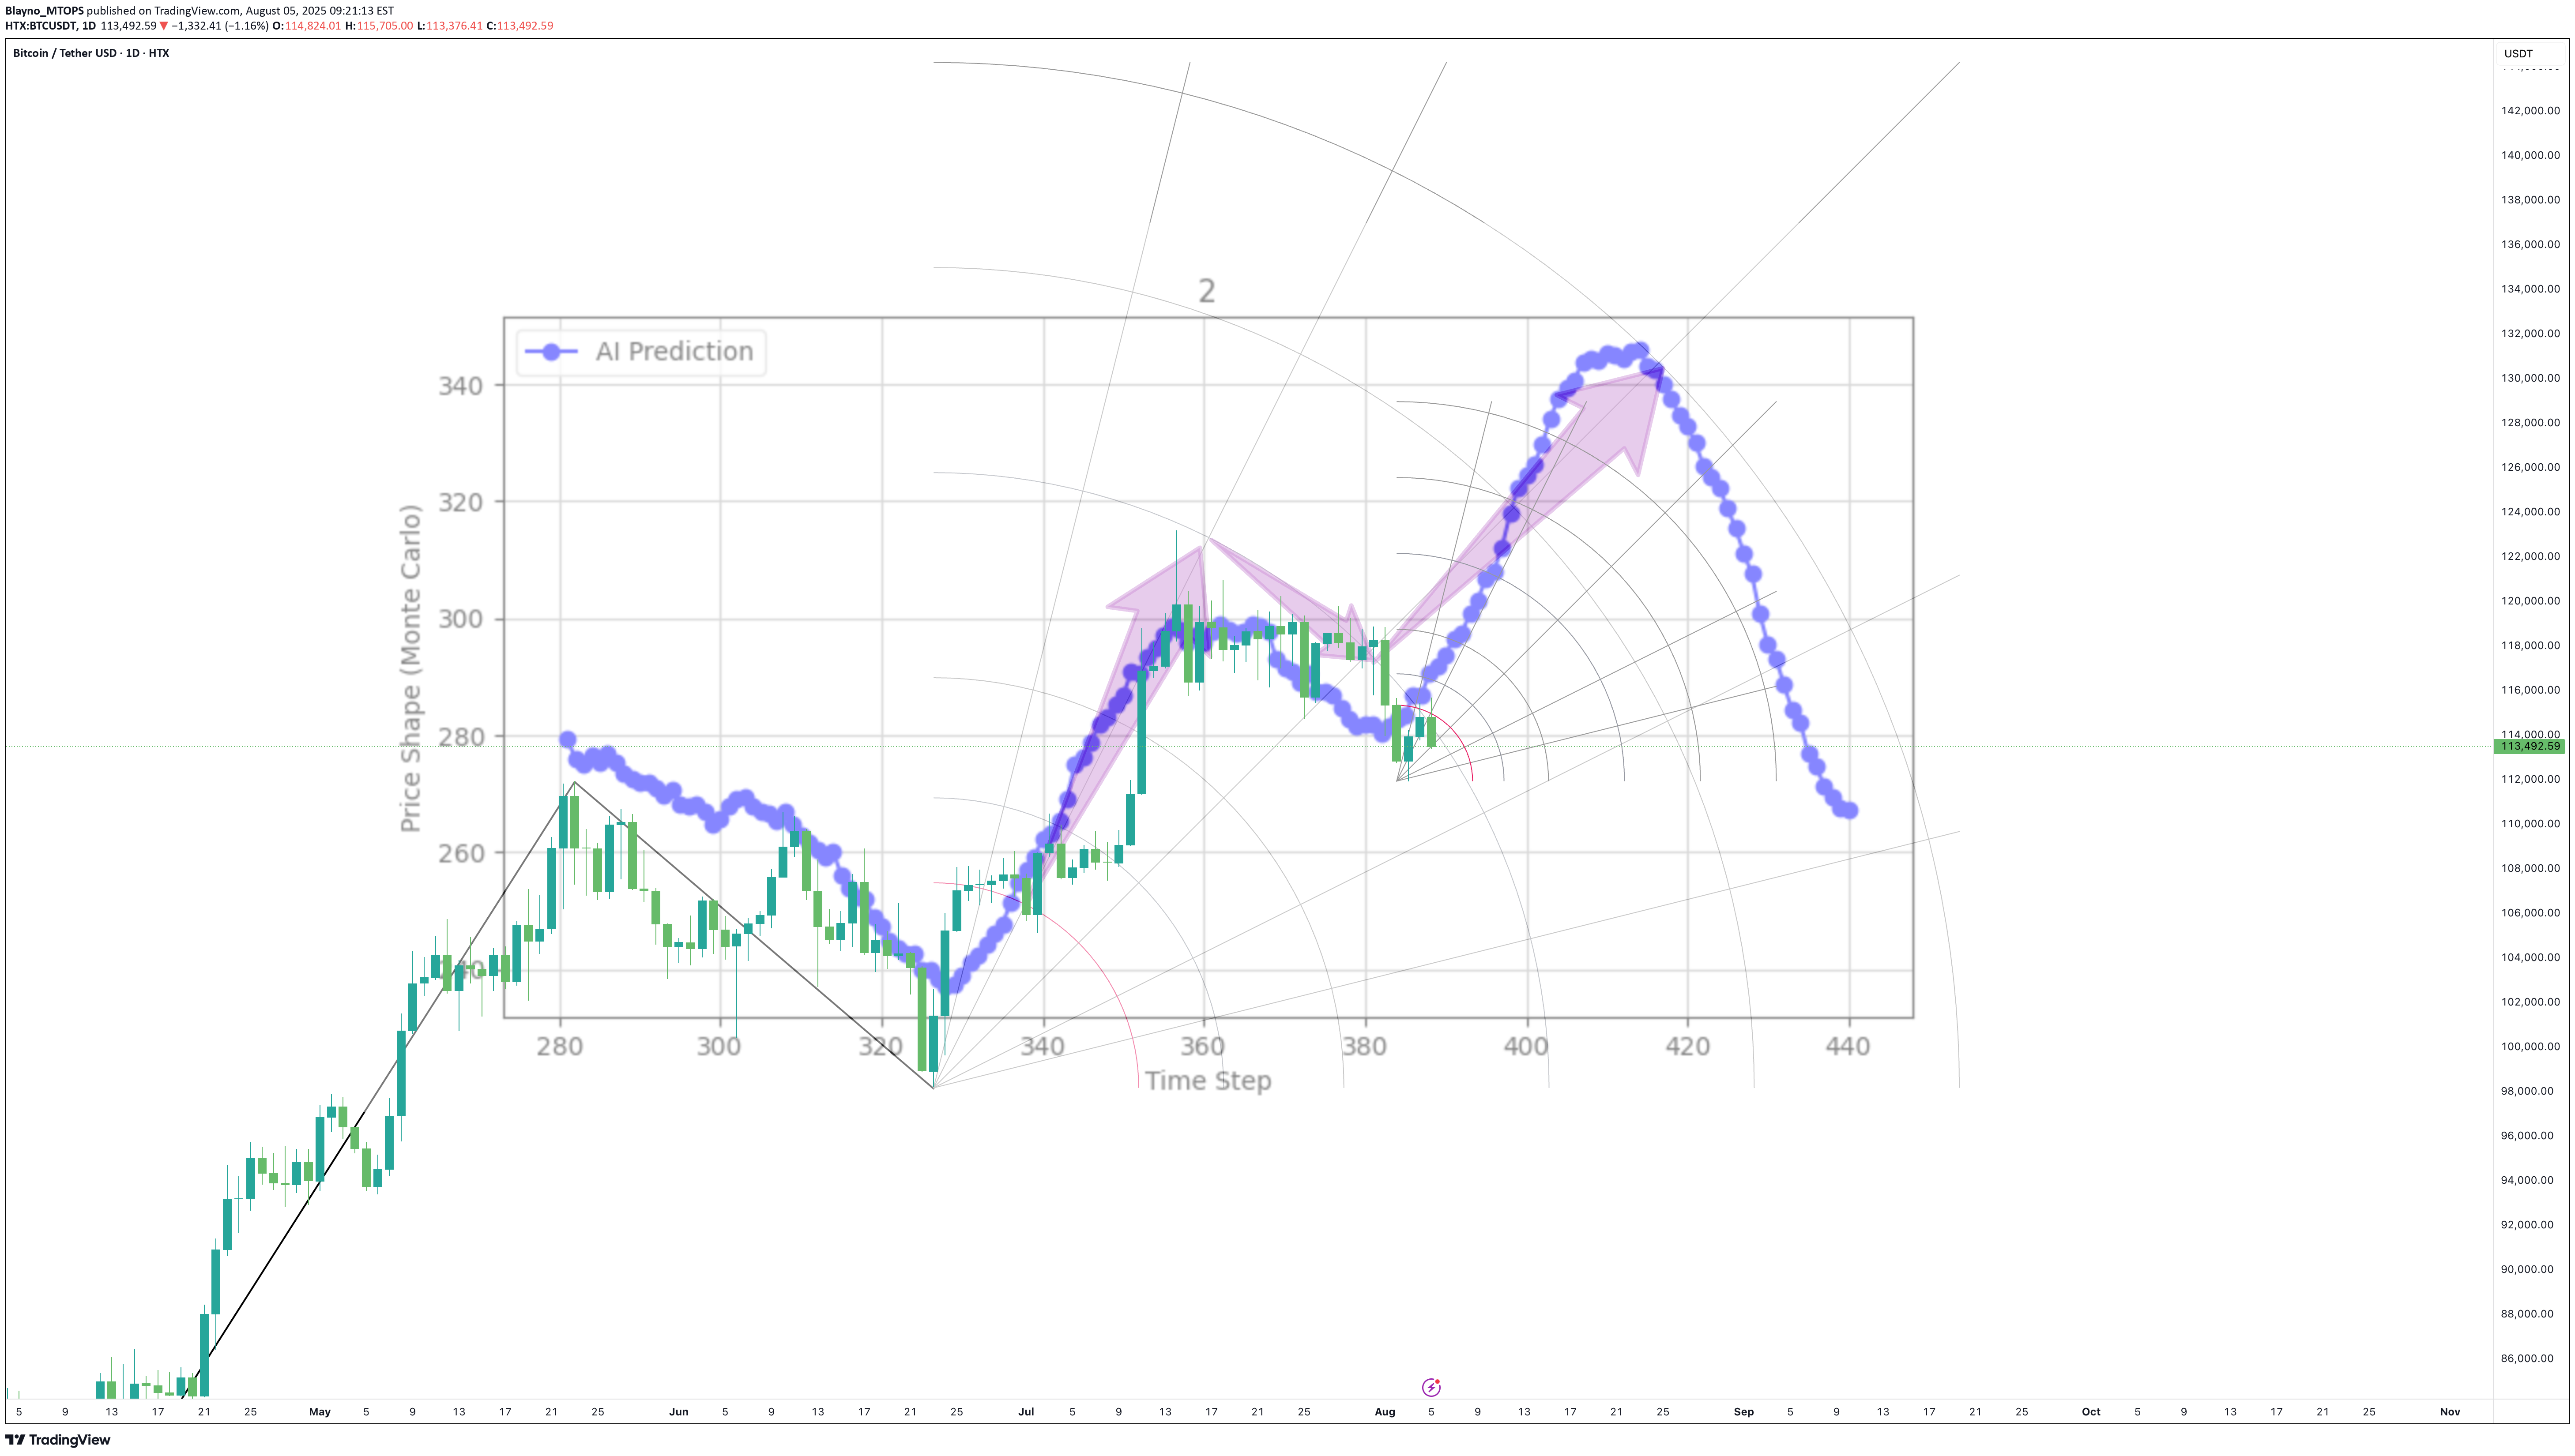The height and width of the screenshot is (1456, 2575).
Task: Click the 400 tick on the Time Step axis
Action: point(1525,1047)
